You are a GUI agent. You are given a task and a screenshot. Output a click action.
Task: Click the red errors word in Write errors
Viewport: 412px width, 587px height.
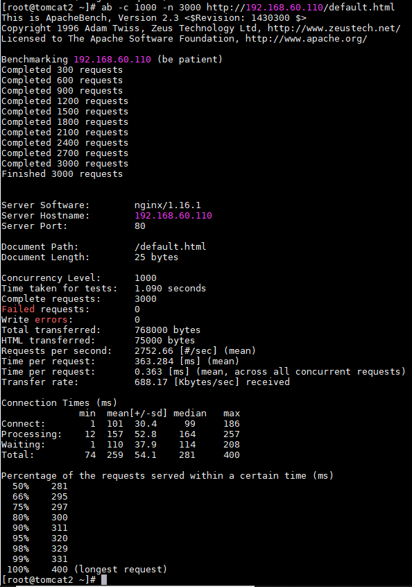pyautogui.click(x=51, y=319)
